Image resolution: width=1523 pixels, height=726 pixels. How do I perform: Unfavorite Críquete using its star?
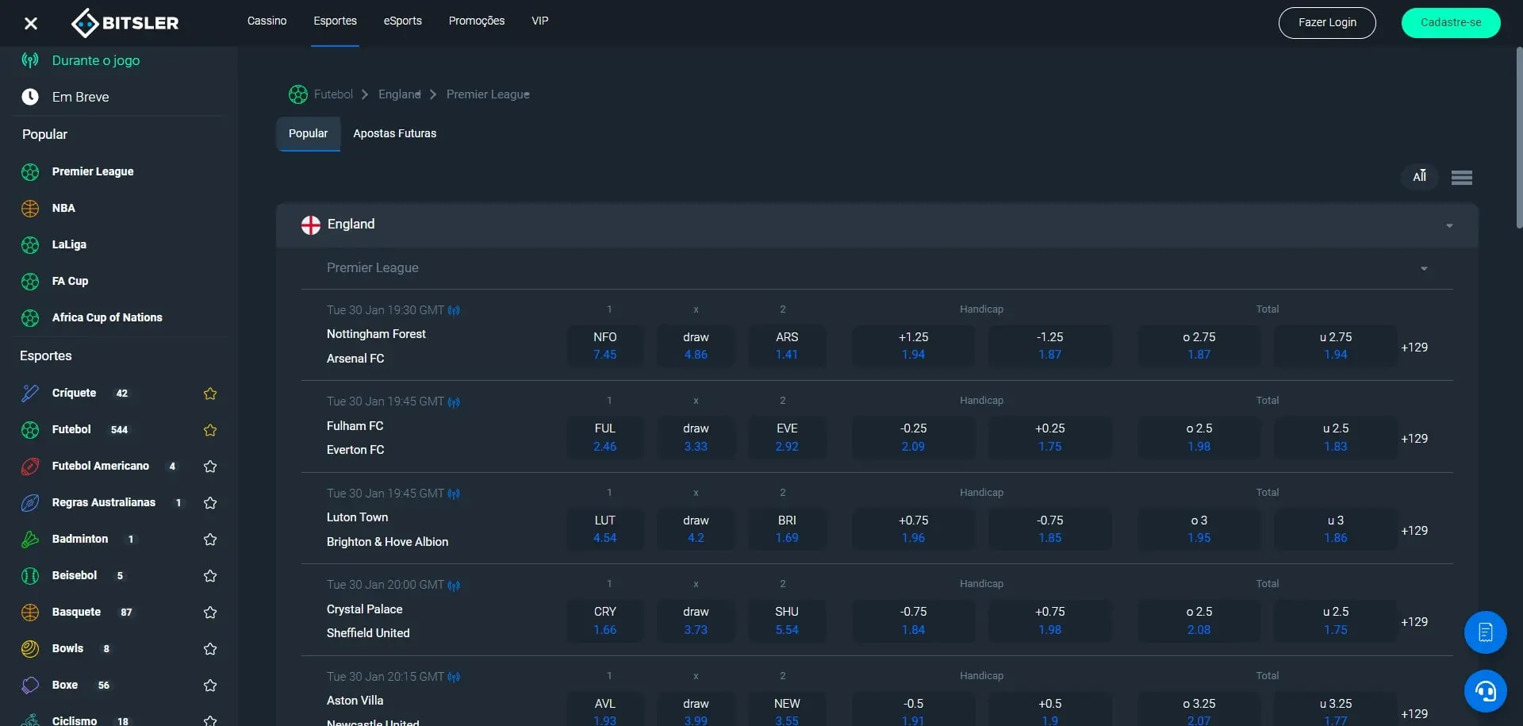[210, 394]
